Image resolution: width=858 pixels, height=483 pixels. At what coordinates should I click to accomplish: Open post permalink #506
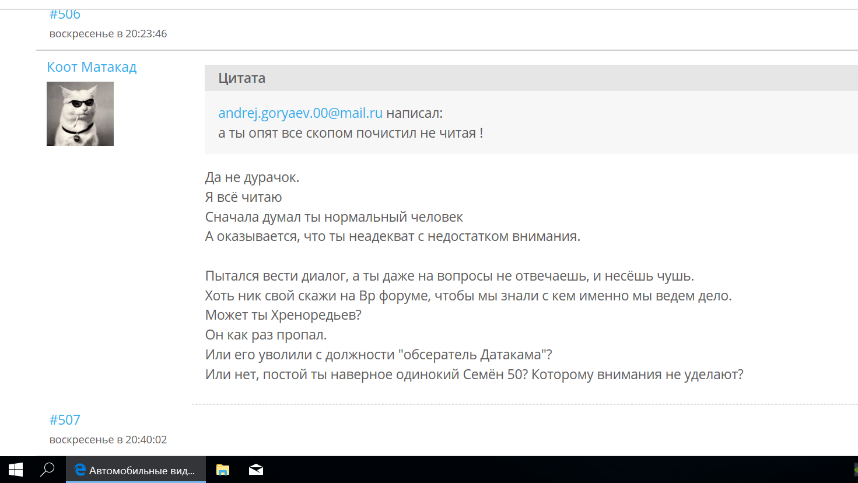click(x=65, y=15)
